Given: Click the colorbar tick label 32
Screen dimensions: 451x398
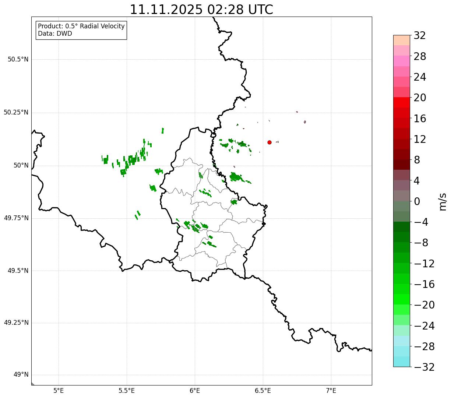Looking at the screenshot, I should (420, 36).
